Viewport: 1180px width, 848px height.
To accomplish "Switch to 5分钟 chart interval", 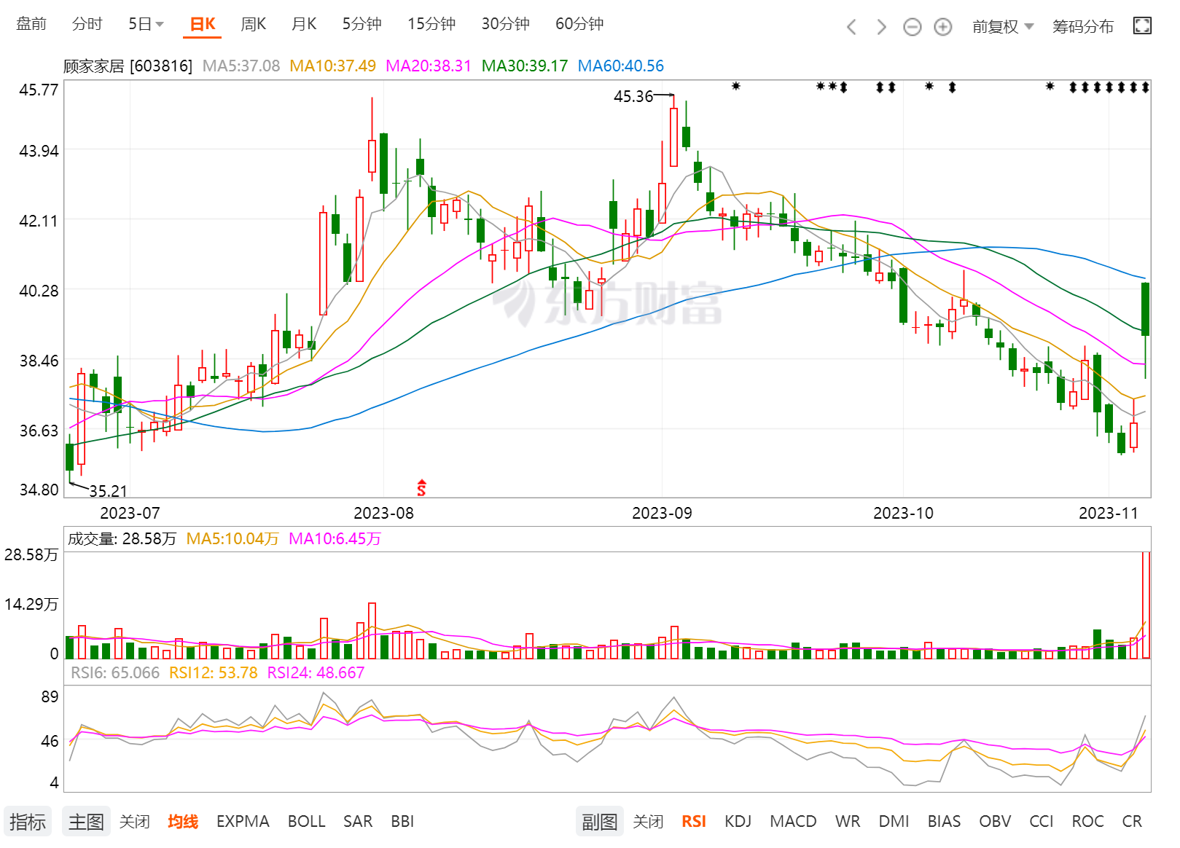I will [x=362, y=24].
